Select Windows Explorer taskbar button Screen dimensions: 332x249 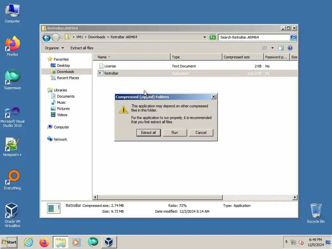(x=61, y=242)
